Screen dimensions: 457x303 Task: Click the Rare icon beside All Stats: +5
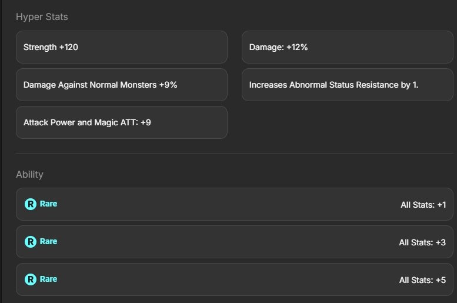pos(31,279)
